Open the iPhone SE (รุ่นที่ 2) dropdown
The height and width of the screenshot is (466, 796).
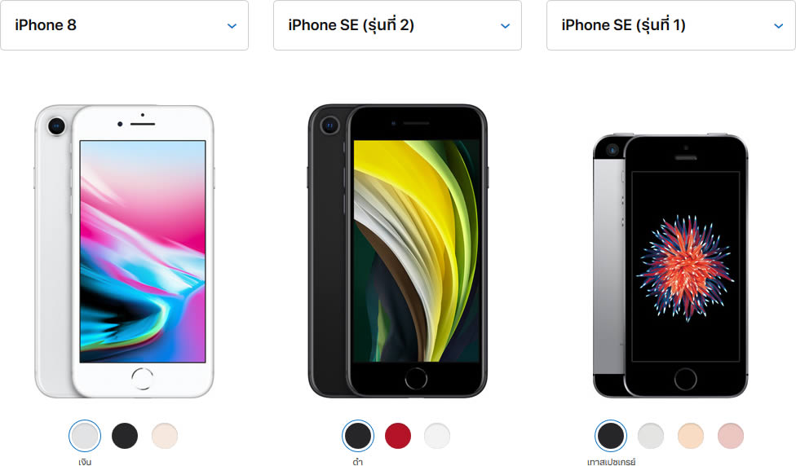pos(397,24)
